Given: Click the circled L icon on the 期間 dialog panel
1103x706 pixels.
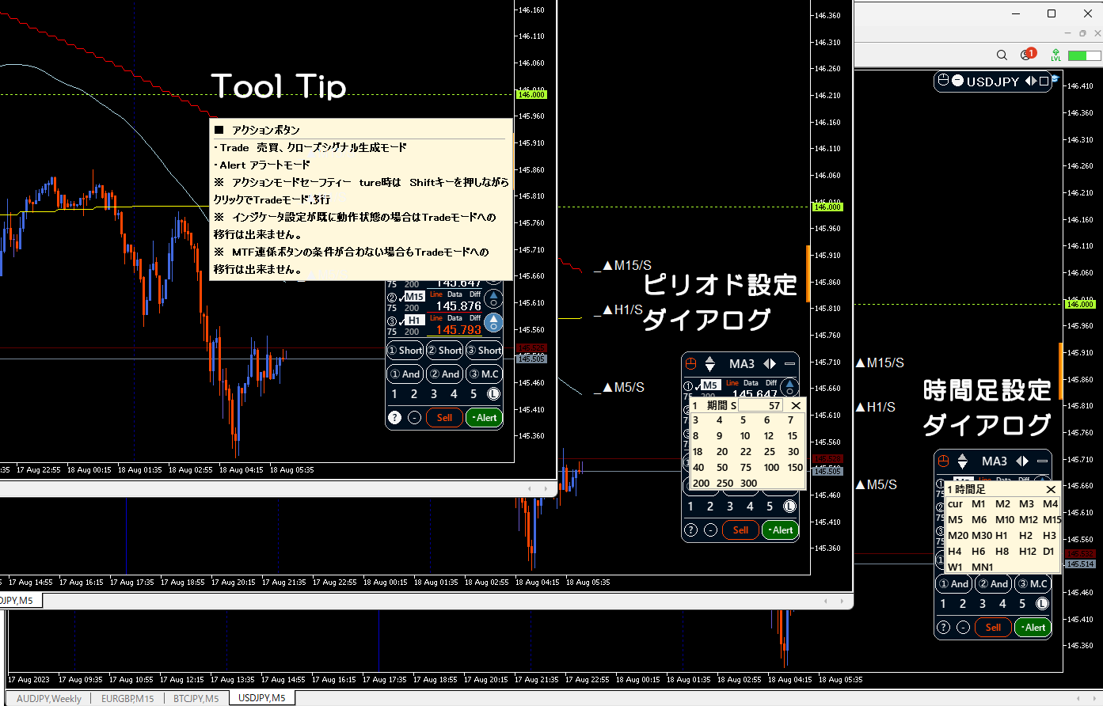Looking at the screenshot, I should point(789,506).
